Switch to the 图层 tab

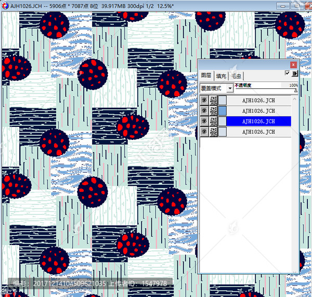206,75
